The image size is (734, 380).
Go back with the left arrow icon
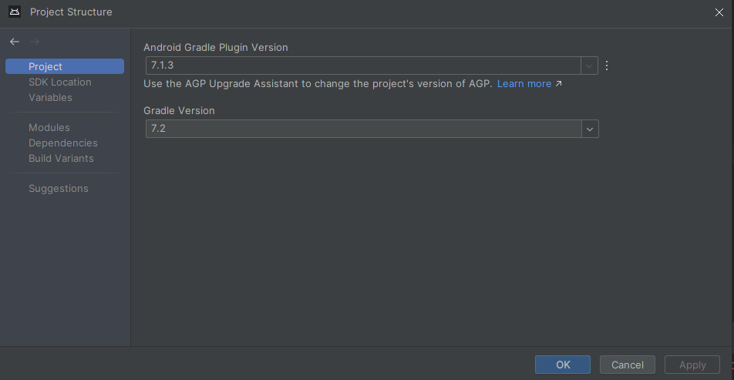point(15,42)
